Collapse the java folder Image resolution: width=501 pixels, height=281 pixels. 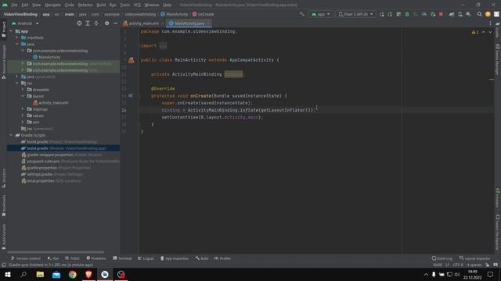pyautogui.click(x=17, y=44)
